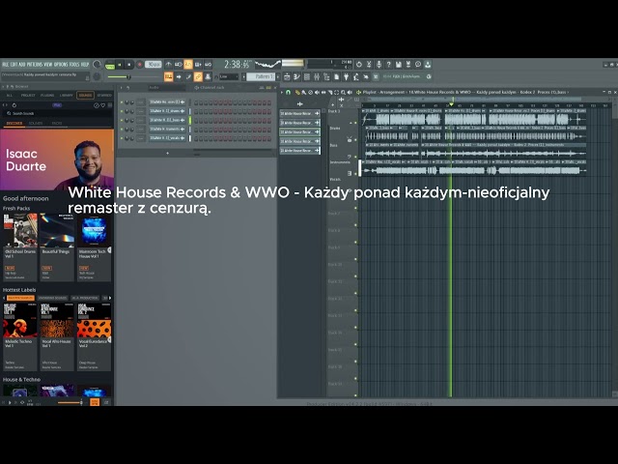Open the PACKS sub-tab
The image size is (618, 464).
click(57, 124)
